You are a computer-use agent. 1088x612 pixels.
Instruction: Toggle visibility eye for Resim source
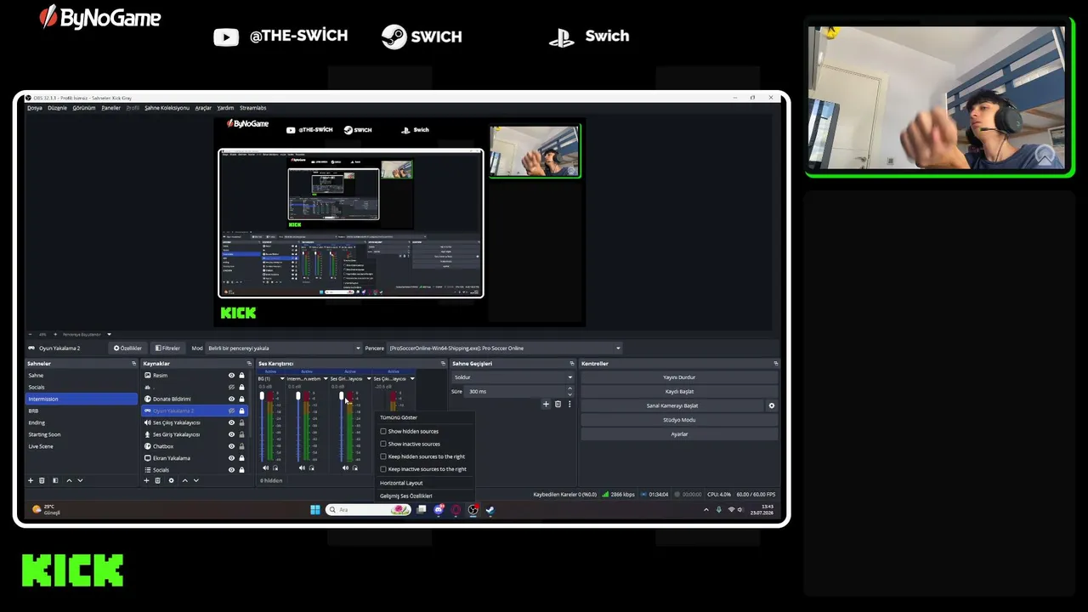(231, 375)
